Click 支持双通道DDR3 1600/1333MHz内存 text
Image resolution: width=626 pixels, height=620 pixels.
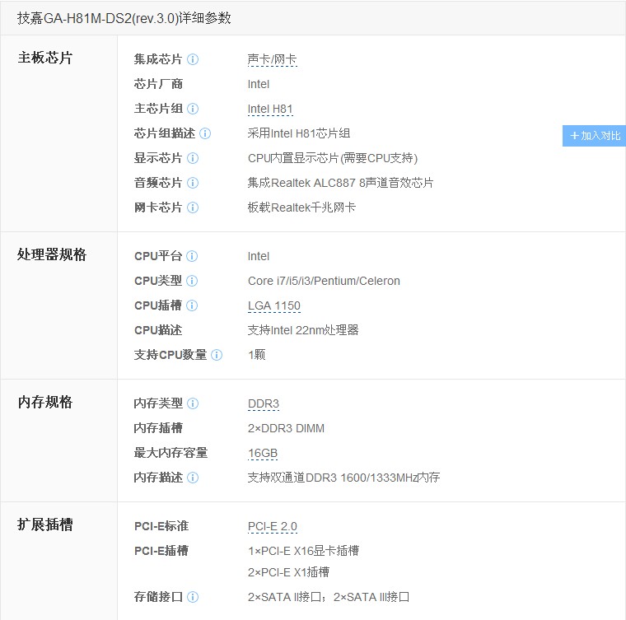(343, 478)
